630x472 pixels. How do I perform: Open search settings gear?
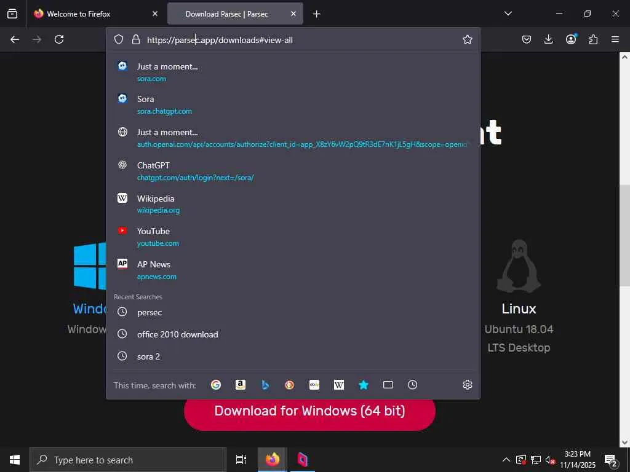tap(468, 385)
